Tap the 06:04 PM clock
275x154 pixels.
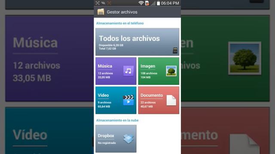[170, 3]
